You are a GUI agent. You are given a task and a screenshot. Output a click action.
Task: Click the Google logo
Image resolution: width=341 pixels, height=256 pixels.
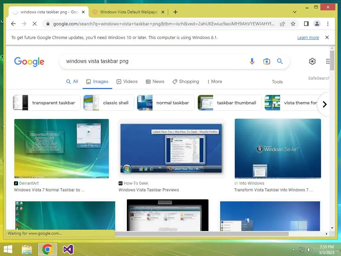click(x=29, y=62)
